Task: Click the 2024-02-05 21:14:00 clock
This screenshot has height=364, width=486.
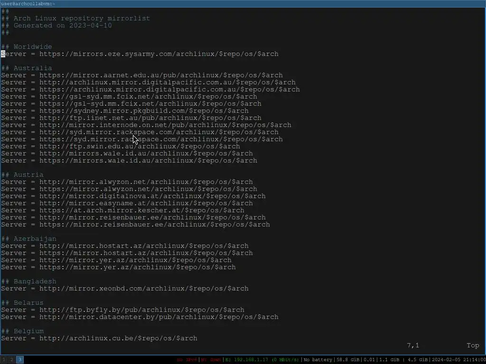Action: [x=458, y=360]
